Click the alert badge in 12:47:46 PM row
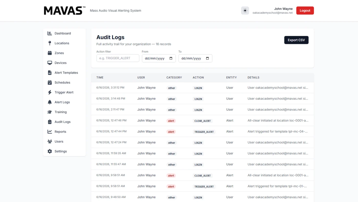The height and width of the screenshot is (202, 358). click(171, 121)
